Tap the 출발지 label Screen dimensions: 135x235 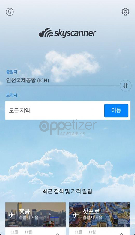[12, 72]
